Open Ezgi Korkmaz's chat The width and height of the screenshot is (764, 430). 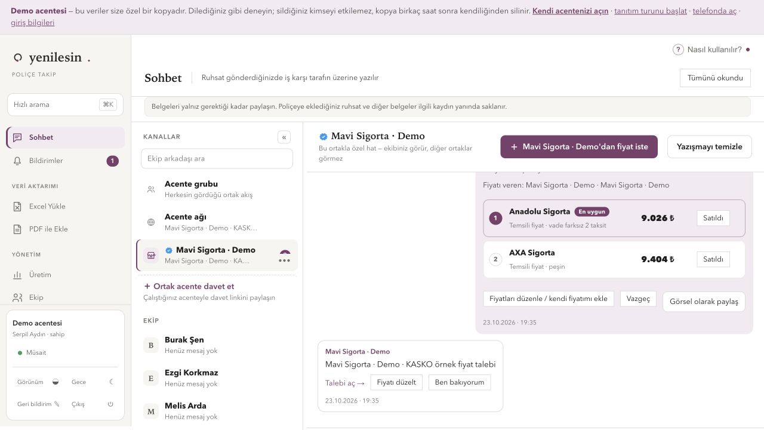[x=217, y=378]
